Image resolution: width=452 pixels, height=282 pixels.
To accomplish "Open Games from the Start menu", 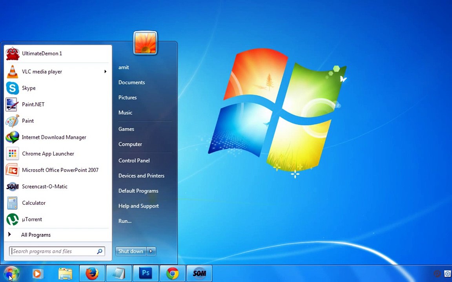I will point(126,129).
